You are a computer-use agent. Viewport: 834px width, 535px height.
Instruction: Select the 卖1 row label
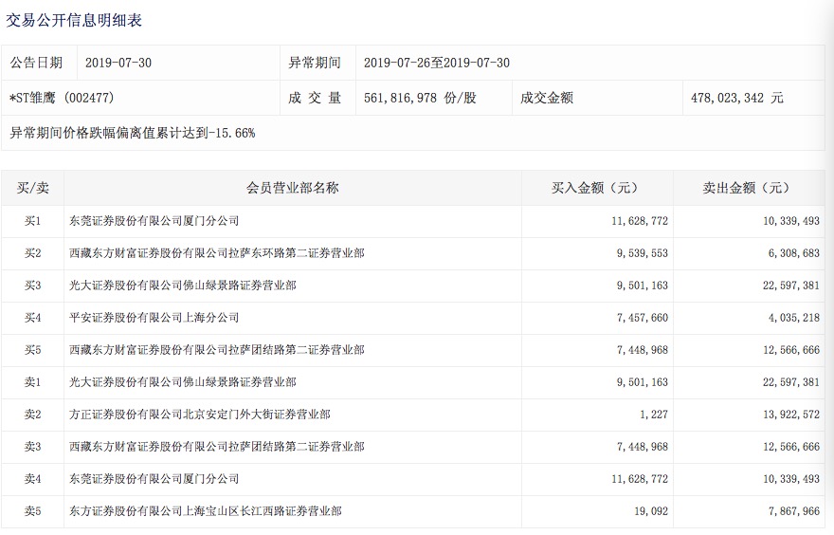pos(32,382)
